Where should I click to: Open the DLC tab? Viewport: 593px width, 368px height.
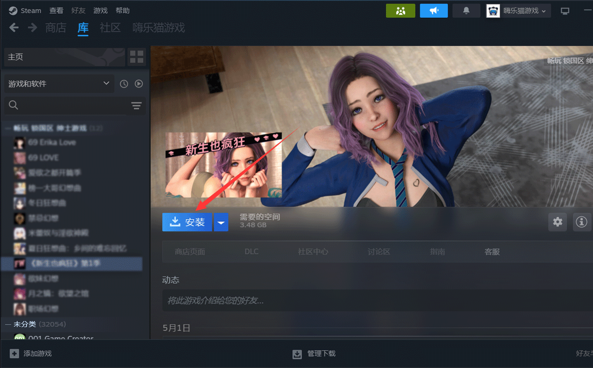[x=251, y=252]
